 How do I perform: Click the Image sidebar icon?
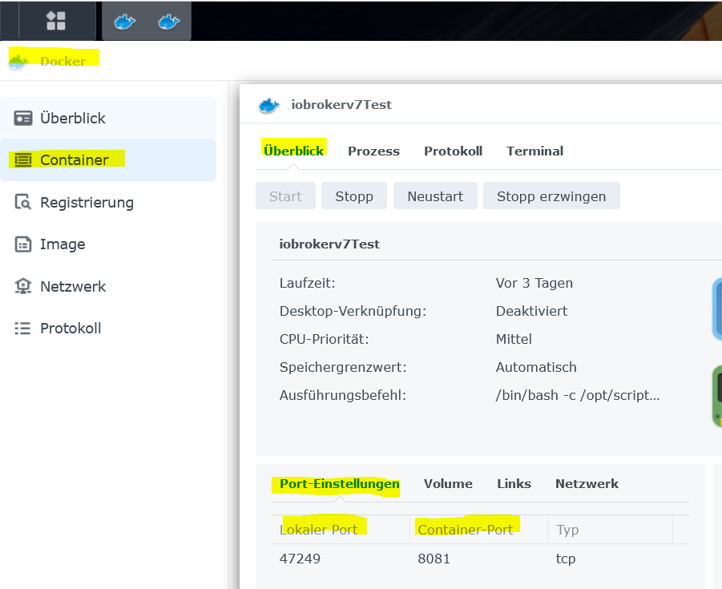coord(23,244)
